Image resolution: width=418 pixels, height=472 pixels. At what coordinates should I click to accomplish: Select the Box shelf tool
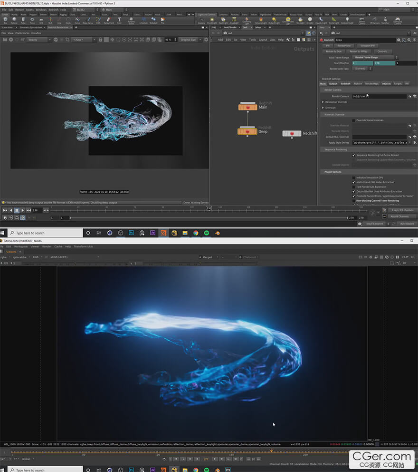pyautogui.click(x=5, y=20)
